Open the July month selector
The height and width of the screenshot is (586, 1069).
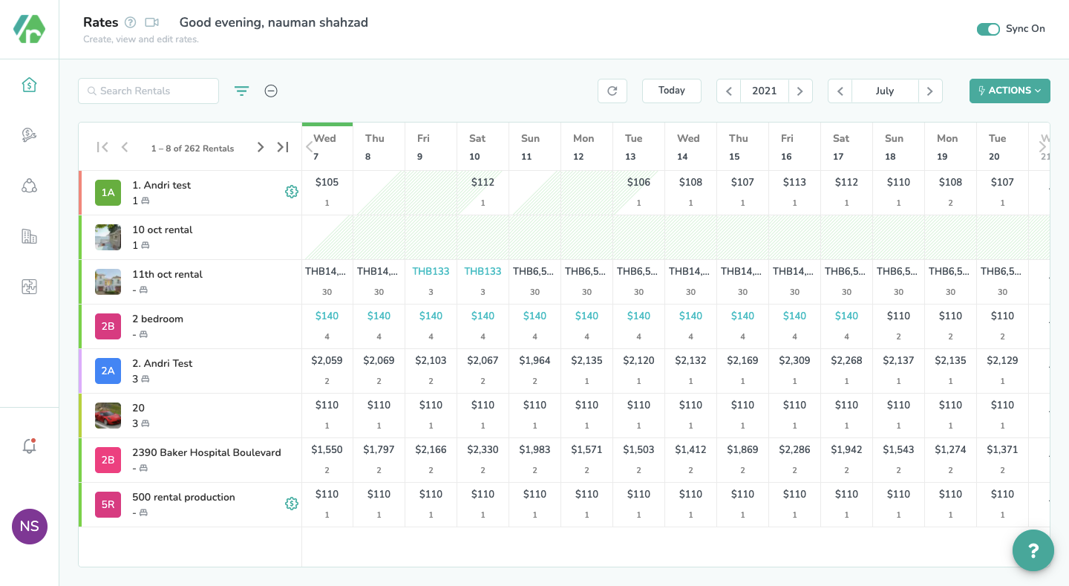[x=885, y=91]
